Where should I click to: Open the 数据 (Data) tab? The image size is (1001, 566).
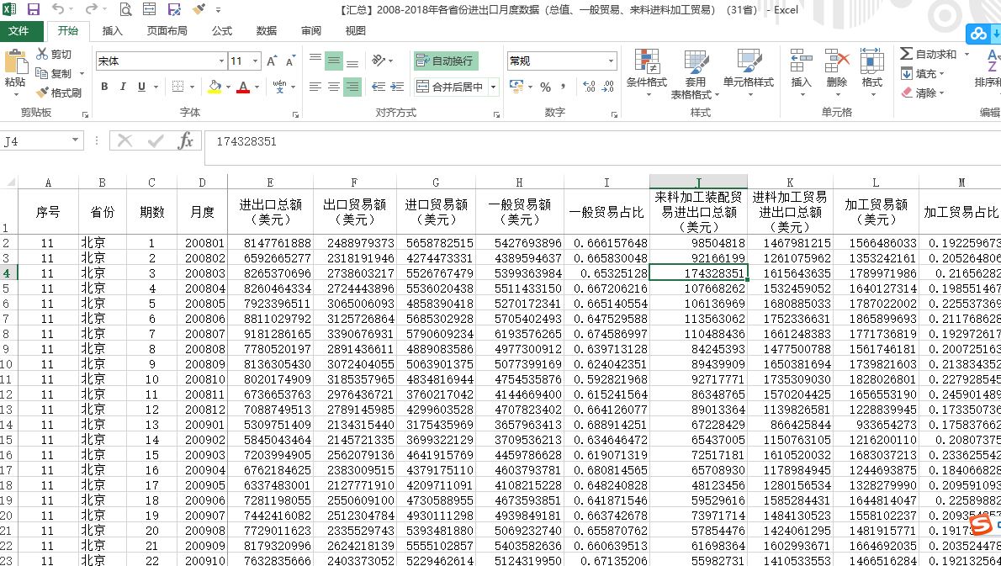tap(266, 31)
